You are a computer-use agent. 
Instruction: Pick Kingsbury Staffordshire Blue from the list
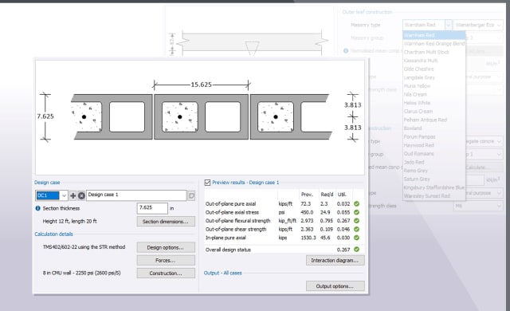(433, 187)
